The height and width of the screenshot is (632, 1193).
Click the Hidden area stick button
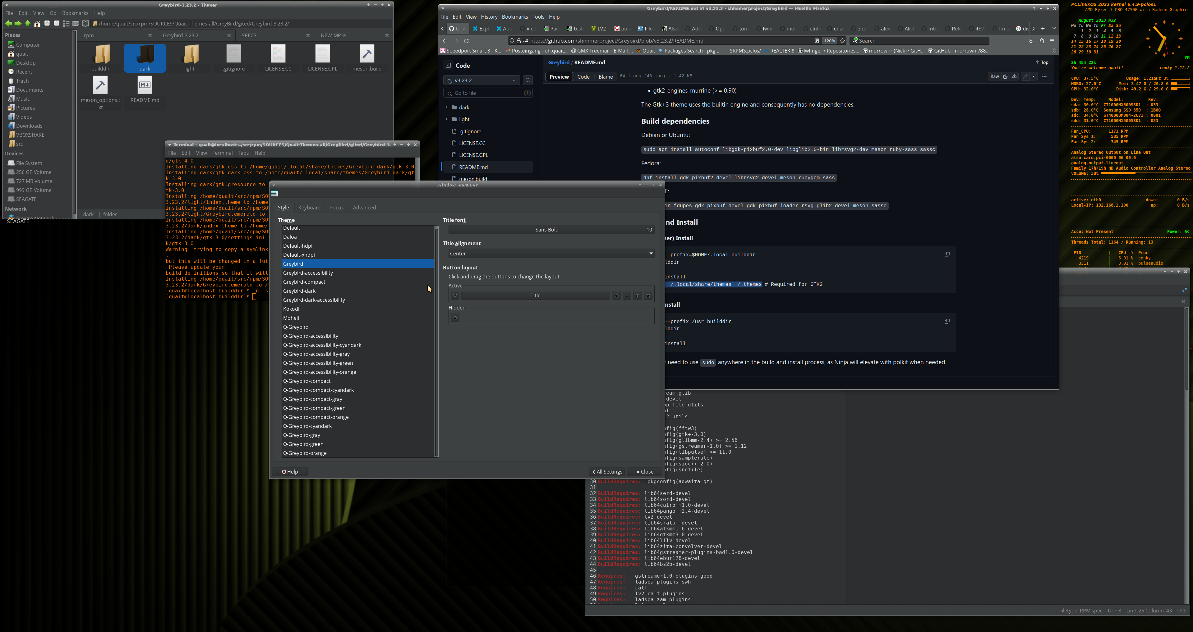pyautogui.click(x=455, y=318)
